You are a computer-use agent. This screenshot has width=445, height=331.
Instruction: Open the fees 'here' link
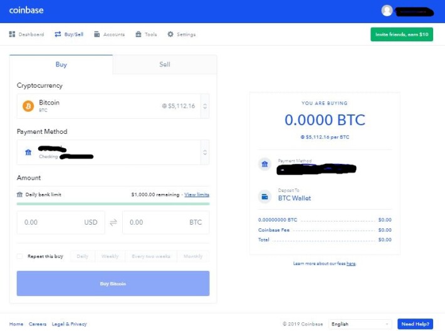point(351,263)
